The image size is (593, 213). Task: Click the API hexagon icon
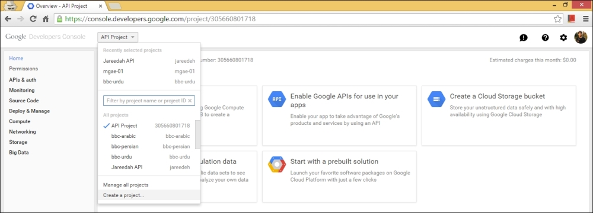(277, 99)
